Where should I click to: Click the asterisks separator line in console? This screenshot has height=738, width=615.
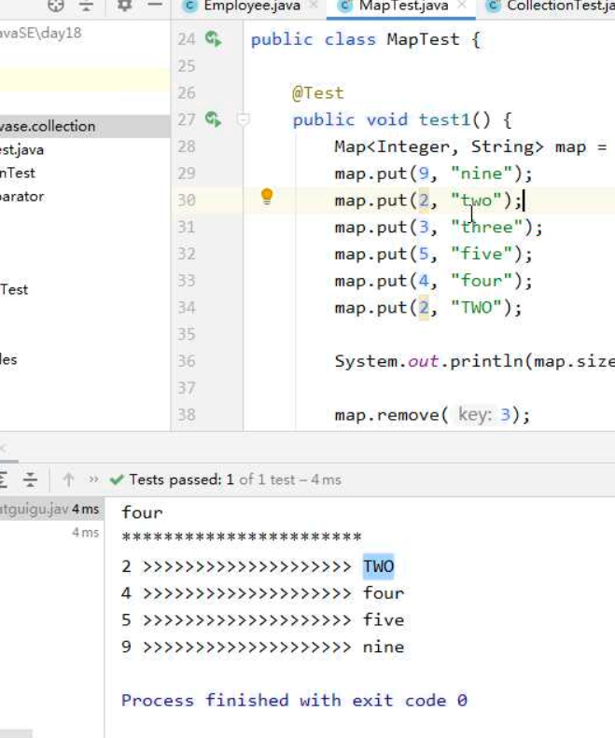(242, 536)
